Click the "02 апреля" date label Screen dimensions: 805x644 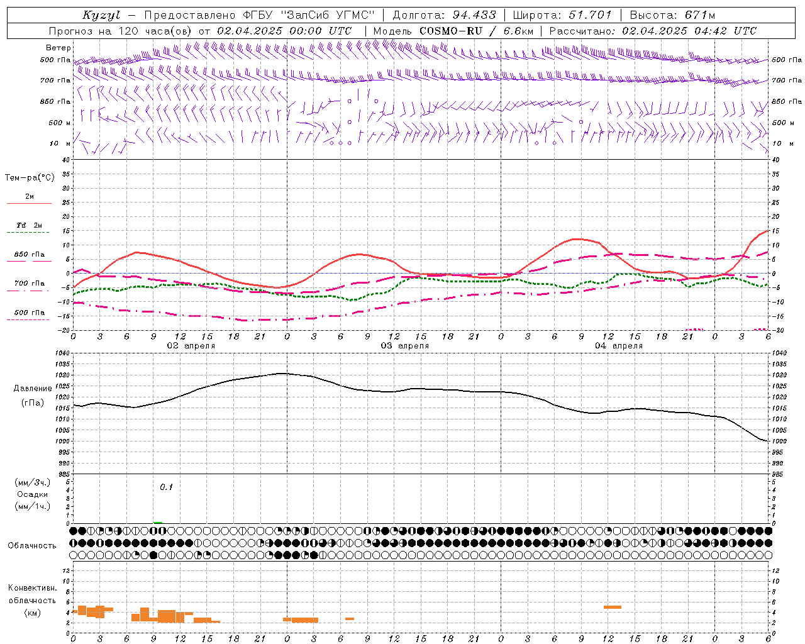(x=191, y=346)
